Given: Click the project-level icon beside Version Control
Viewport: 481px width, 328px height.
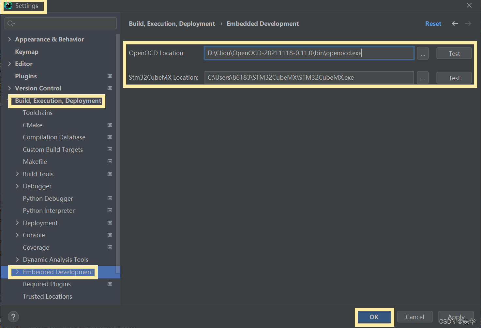Looking at the screenshot, I should (x=110, y=88).
